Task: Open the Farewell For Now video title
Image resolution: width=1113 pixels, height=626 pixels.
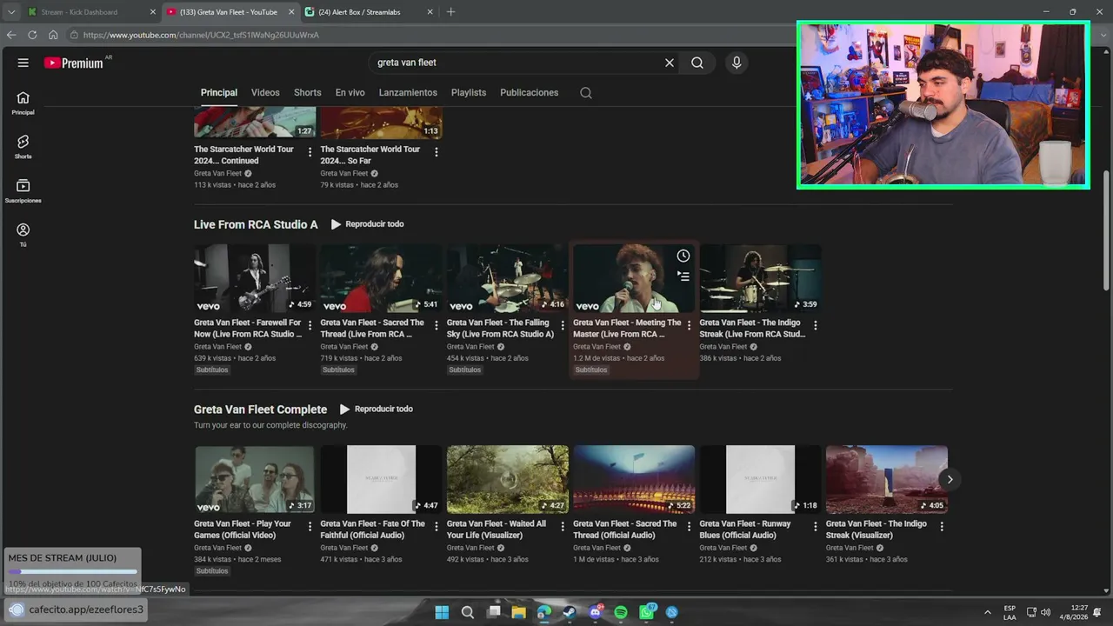Action: coord(248,328)
